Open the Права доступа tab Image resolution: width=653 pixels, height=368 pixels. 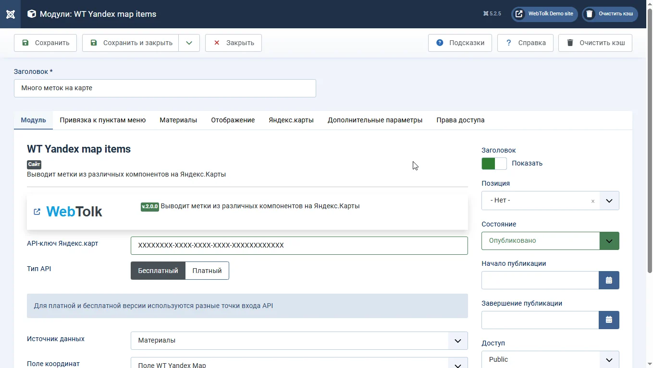[x=460, y=120]
